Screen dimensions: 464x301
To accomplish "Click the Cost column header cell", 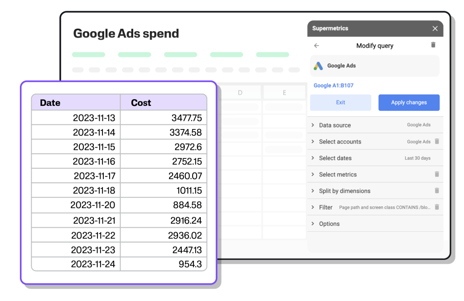I will [163, 103].
